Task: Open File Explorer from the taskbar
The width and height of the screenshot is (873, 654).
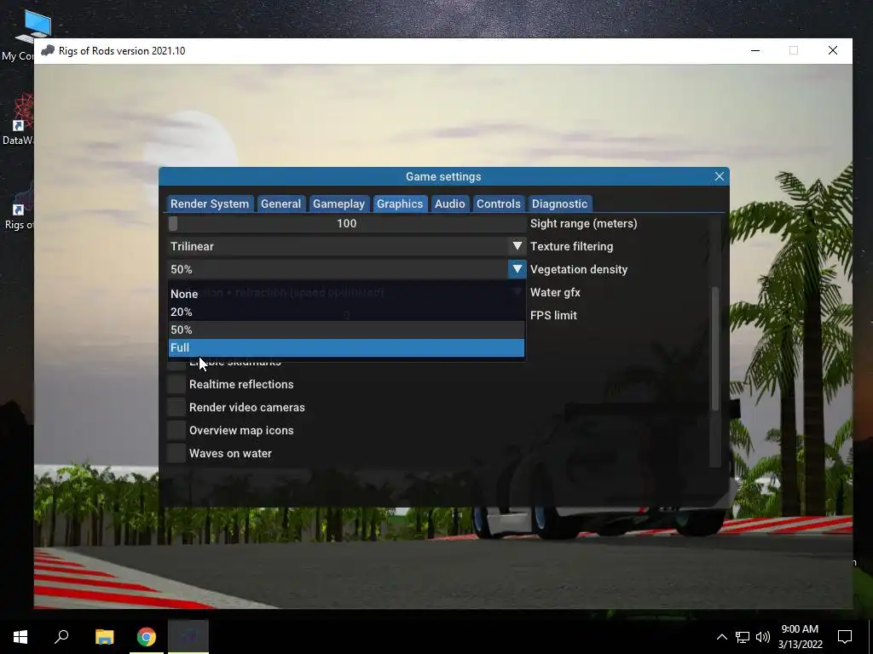Action: 104,637
